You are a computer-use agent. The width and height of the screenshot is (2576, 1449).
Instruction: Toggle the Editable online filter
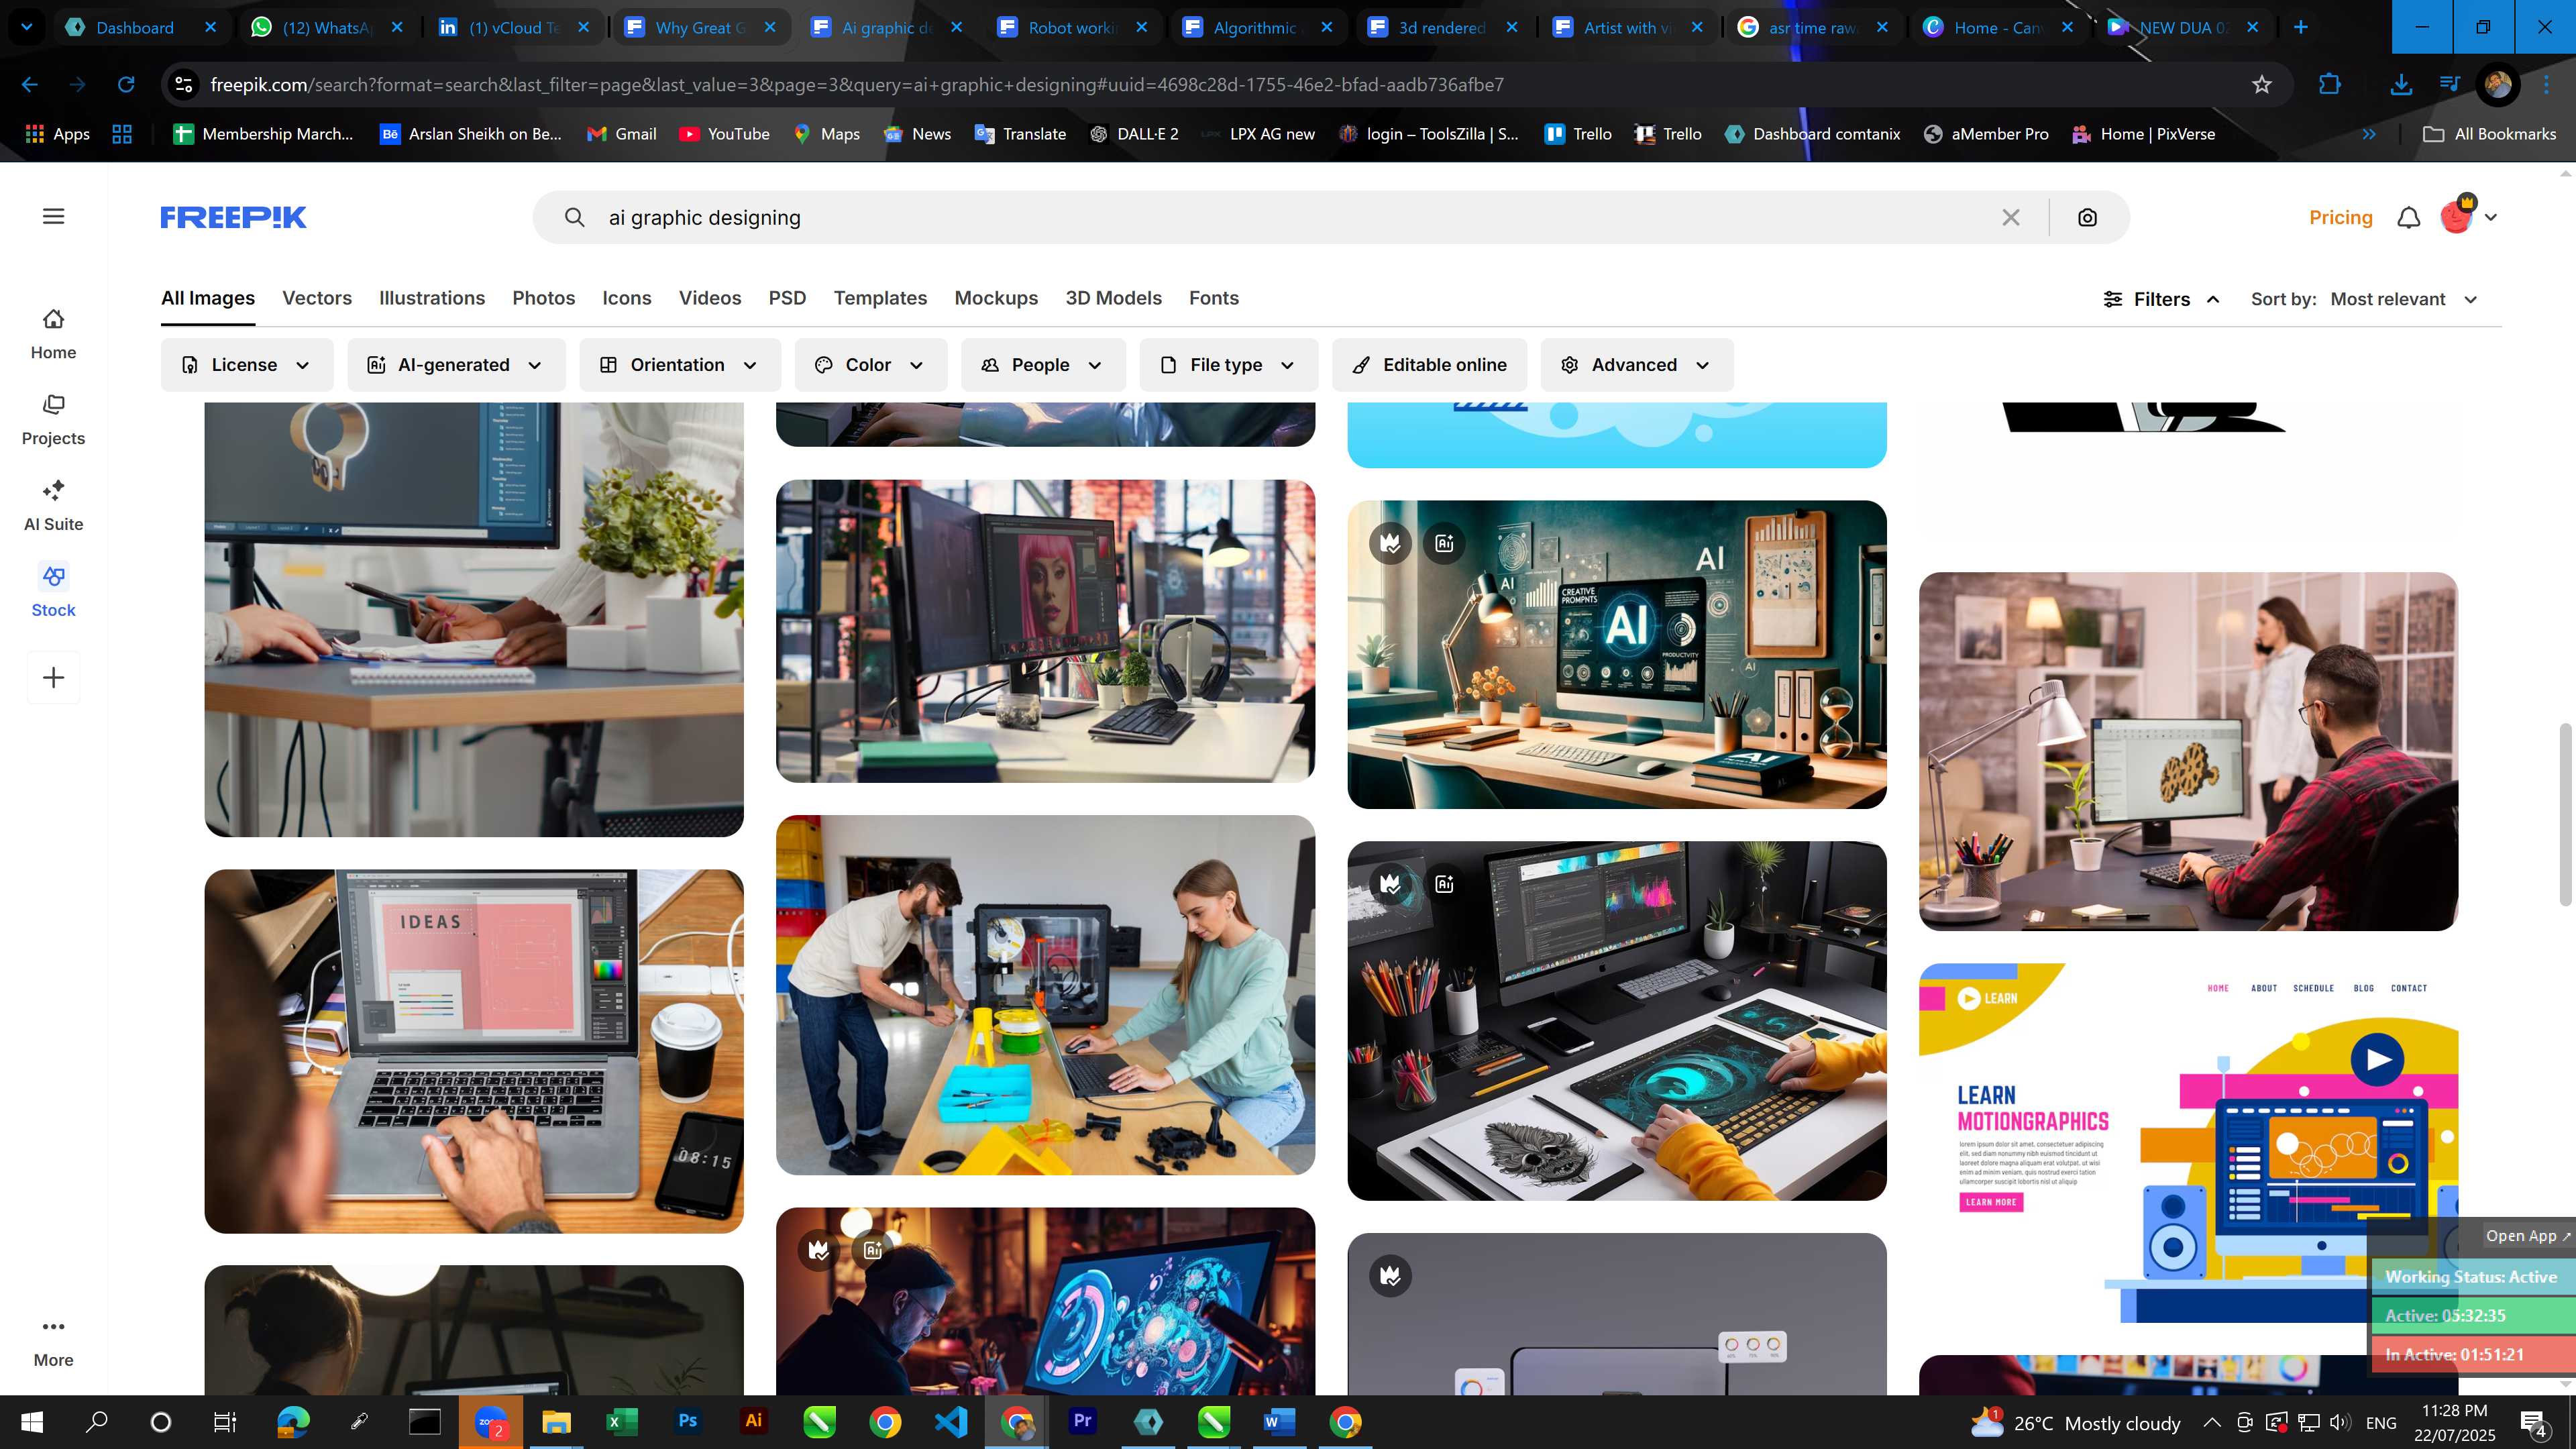[1429, 365]
